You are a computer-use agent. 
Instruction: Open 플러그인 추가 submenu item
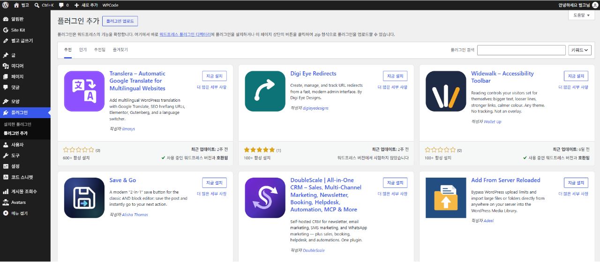(x=15, y=133)
